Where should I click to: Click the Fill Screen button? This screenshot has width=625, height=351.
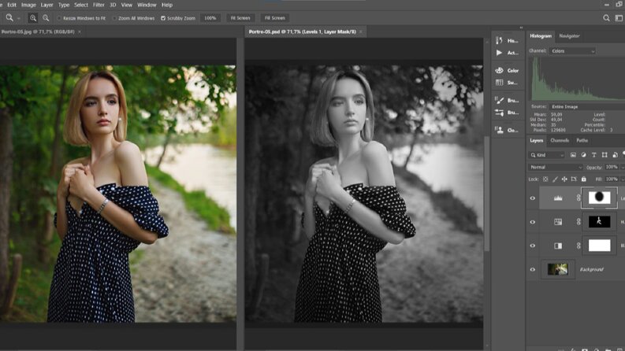pos(275,18)
